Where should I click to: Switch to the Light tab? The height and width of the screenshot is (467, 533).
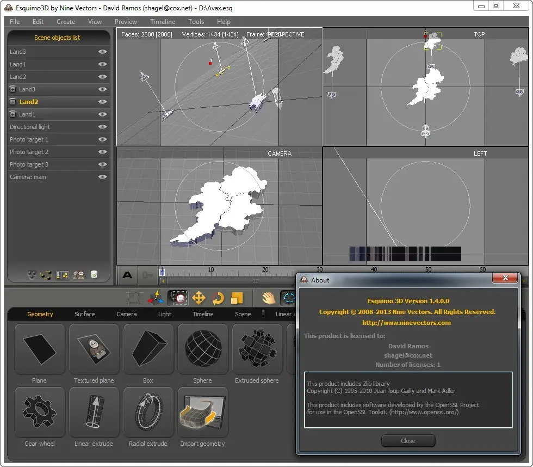tap(164, 314)
